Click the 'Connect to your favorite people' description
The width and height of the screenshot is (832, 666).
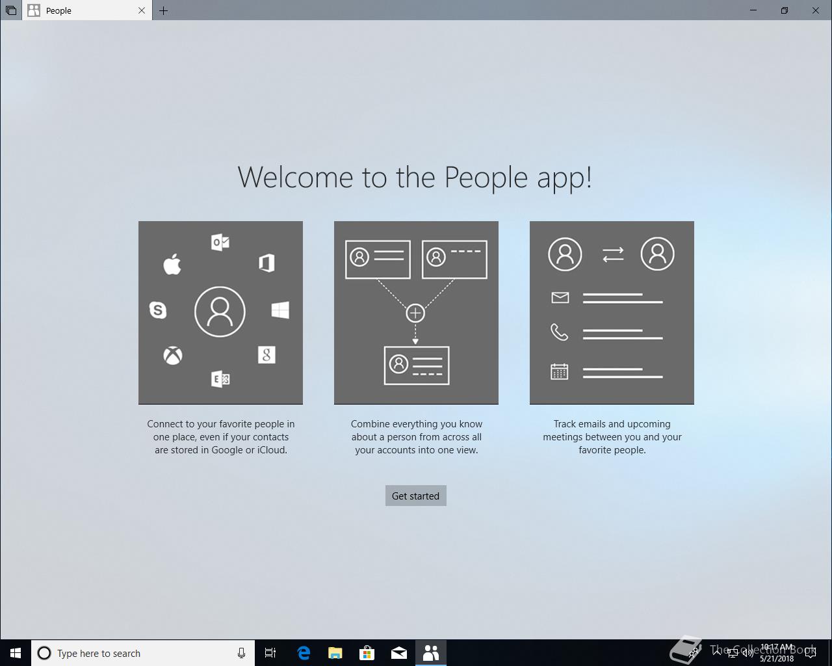pyautogui.click(x=221, y=437)
